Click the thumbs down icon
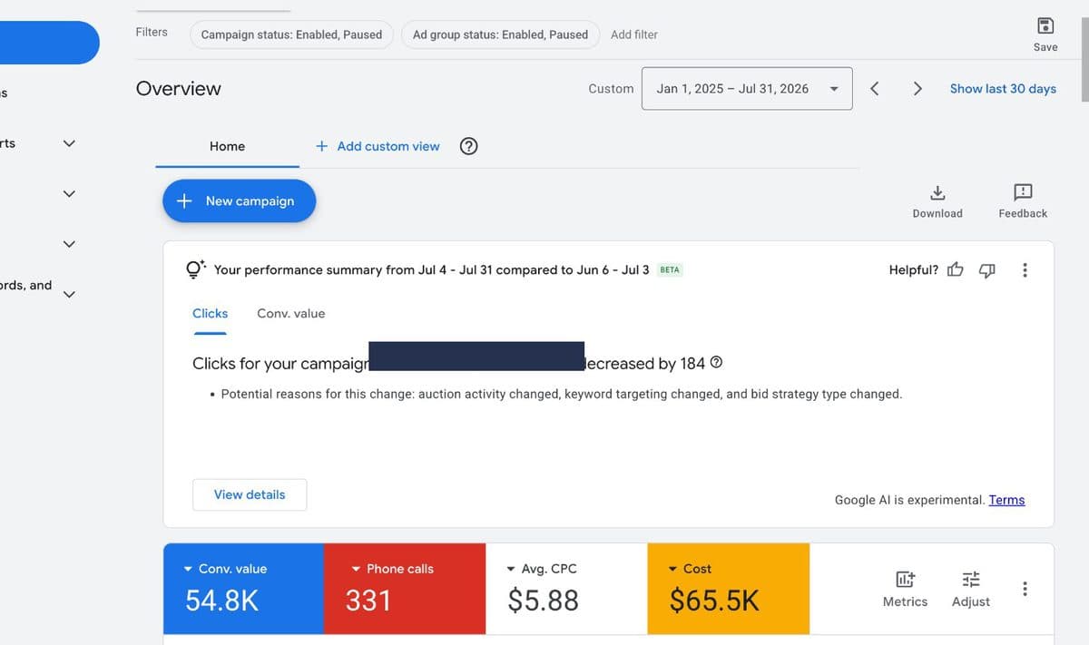This screenshot has height=645, width=1089. (x=987, y=269)
